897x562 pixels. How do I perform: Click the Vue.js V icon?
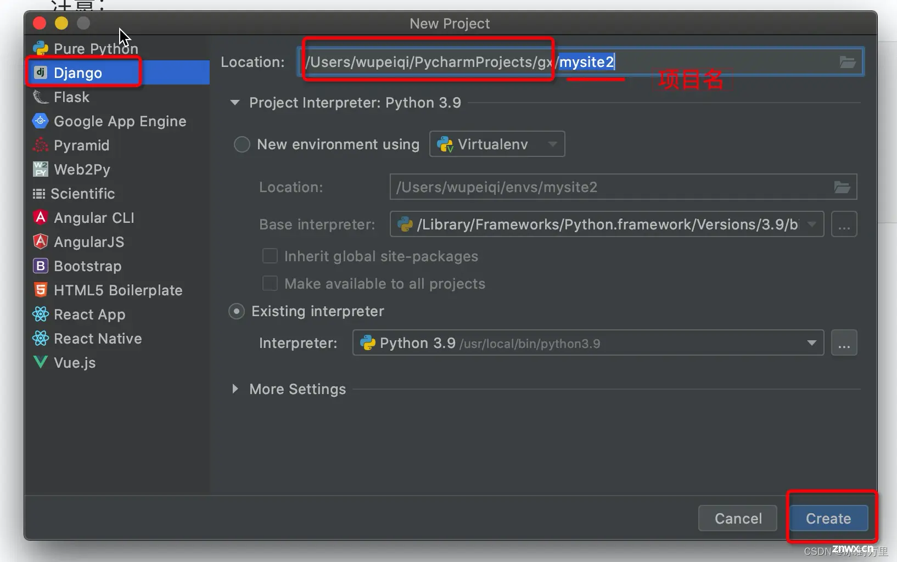(41, 362)
